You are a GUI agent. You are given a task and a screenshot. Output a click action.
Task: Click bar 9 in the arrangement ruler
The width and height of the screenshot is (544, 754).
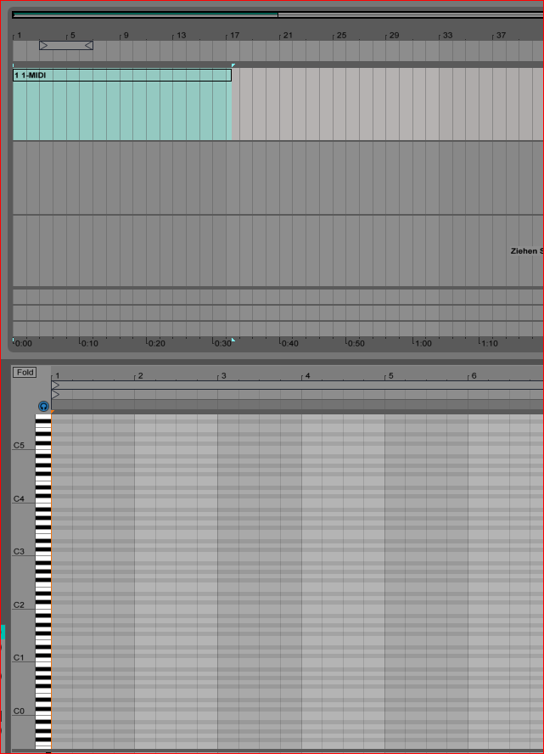[126, 35]
